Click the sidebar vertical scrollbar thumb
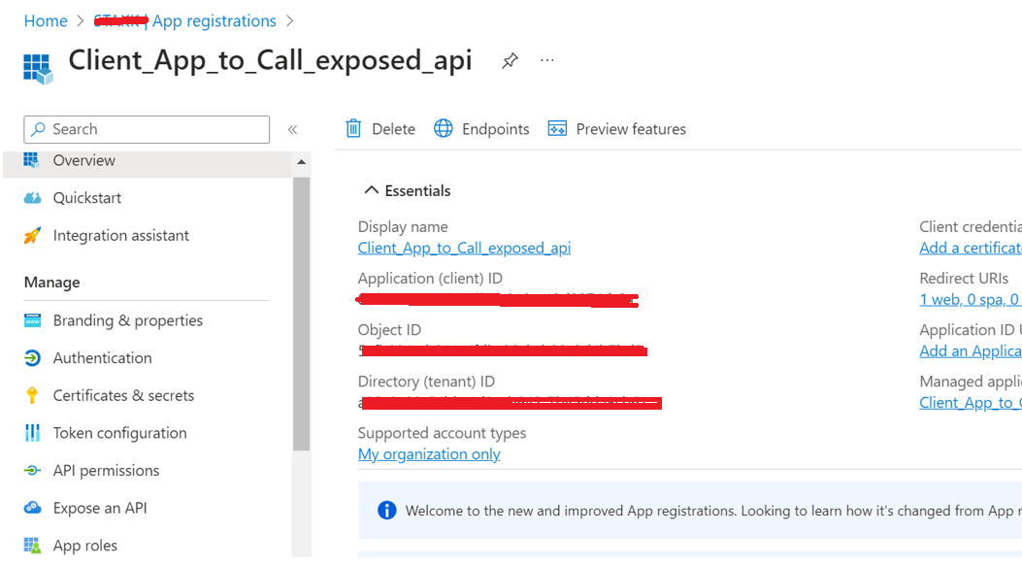1022x566 pixels. click(x=301, y=314)
